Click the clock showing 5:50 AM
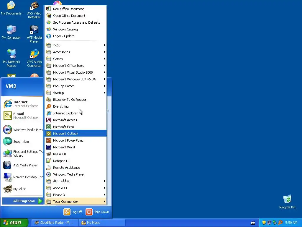This screenshot has height=227, width=302. tap(291, 223)
